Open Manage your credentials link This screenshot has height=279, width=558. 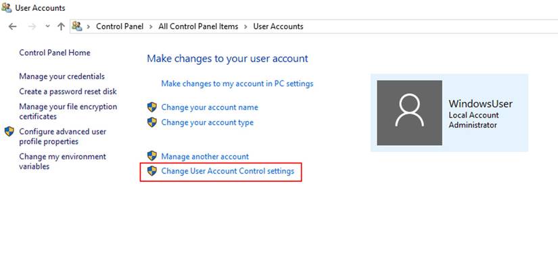click(62, 76)
